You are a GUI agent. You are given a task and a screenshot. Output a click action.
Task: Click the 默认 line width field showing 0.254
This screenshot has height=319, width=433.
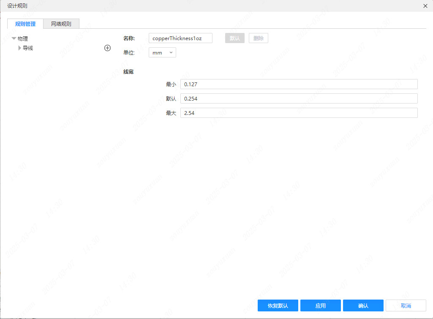click(299, 98)
